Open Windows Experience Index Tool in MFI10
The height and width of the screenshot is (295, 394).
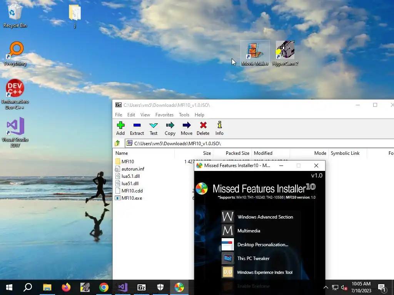(265, 272)
